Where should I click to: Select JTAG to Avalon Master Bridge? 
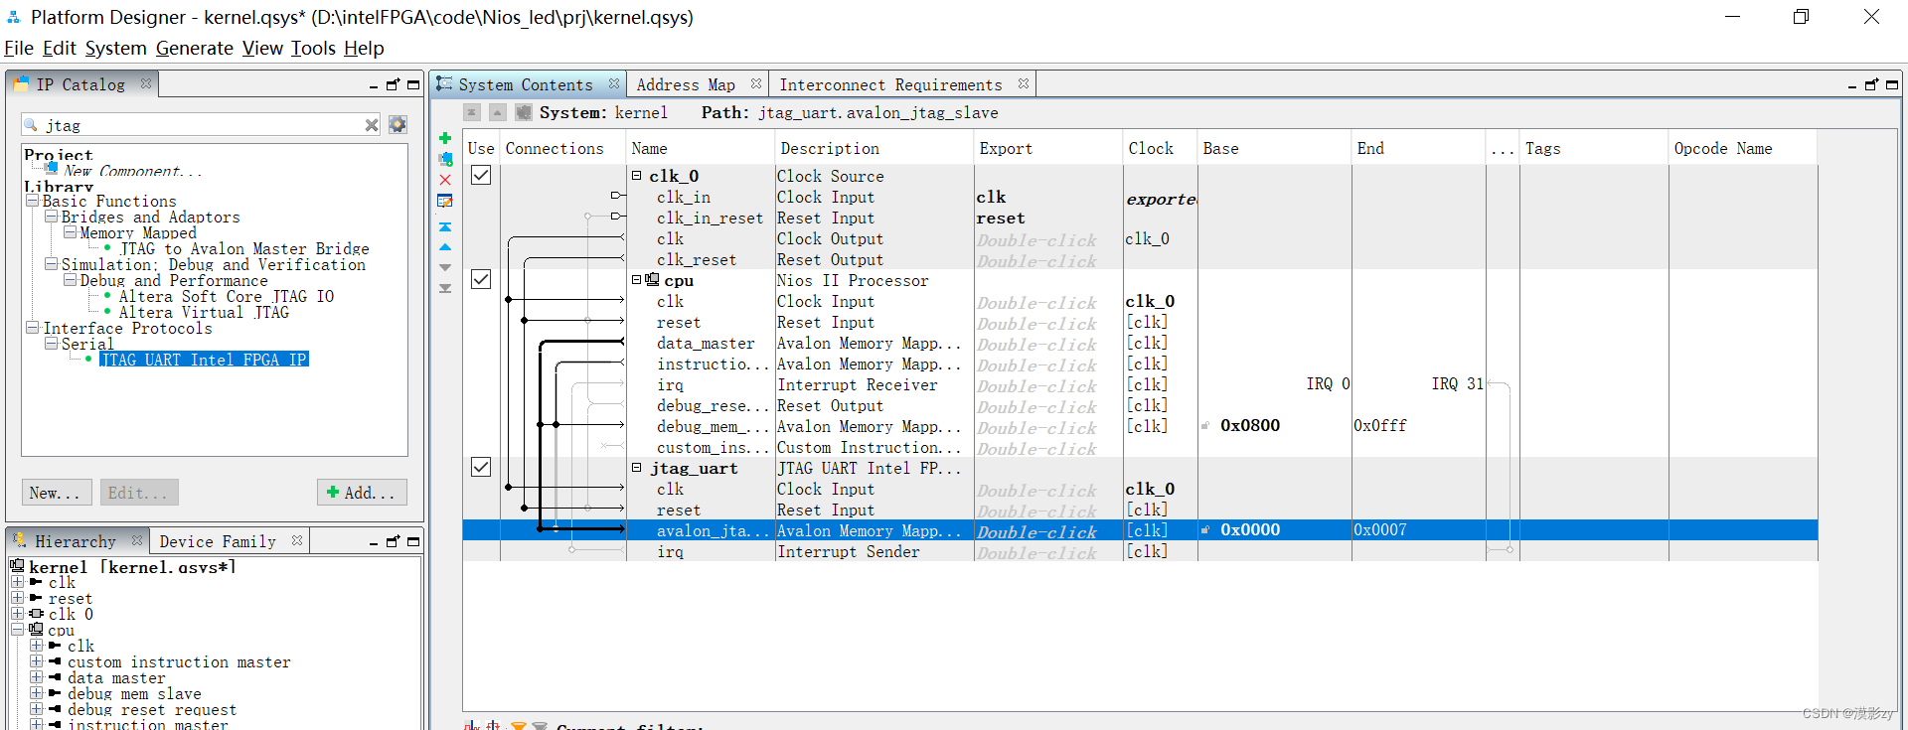tap(244, 248)
